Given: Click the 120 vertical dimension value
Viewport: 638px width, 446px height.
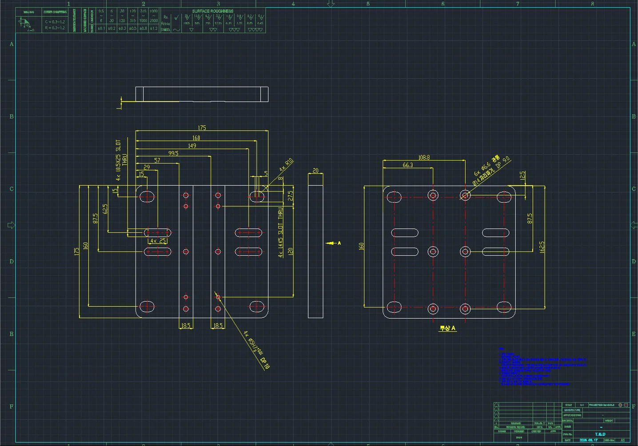Looking at the screenshot, I should pyautogui.click(x=290, y=251).
